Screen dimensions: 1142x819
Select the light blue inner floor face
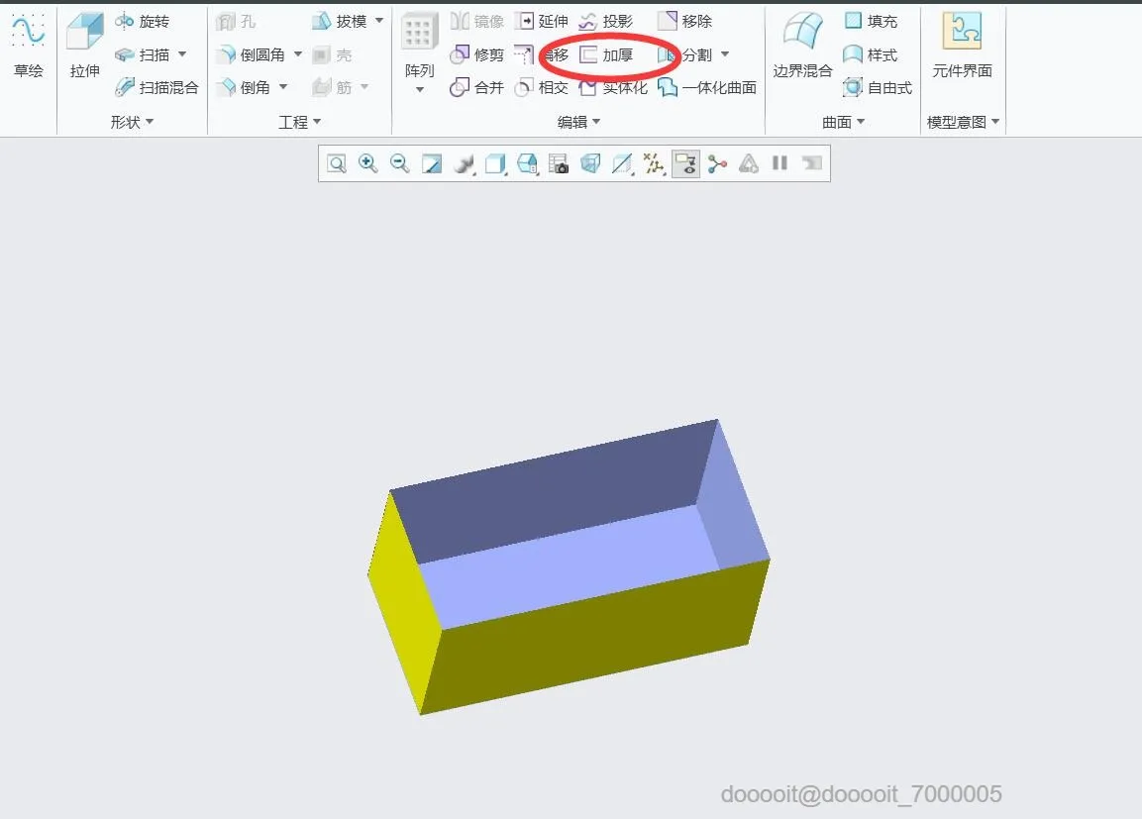click(x=569, y=567)
